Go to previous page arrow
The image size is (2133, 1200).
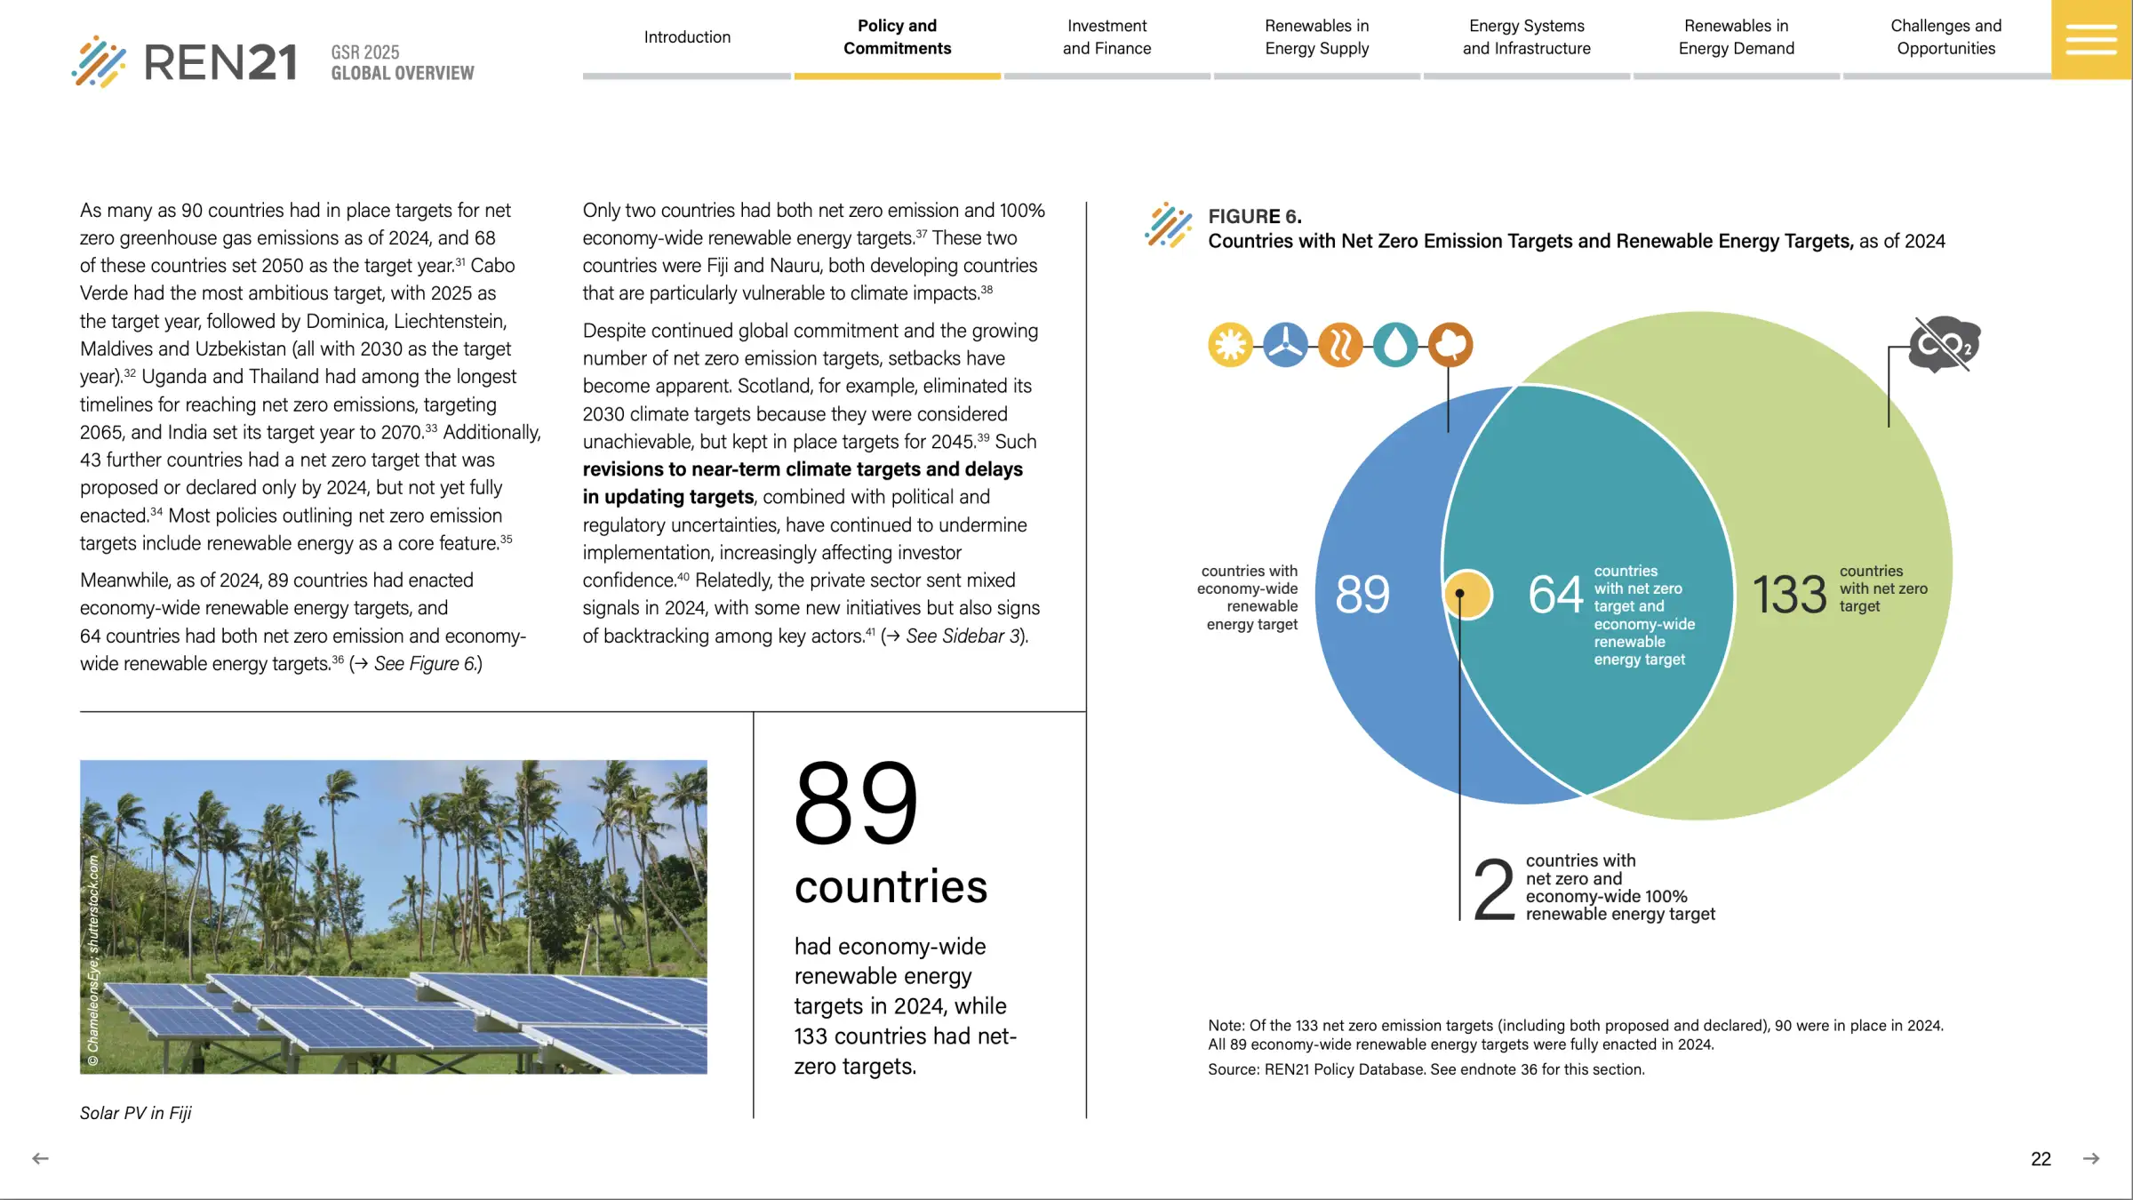(40, 1158)
